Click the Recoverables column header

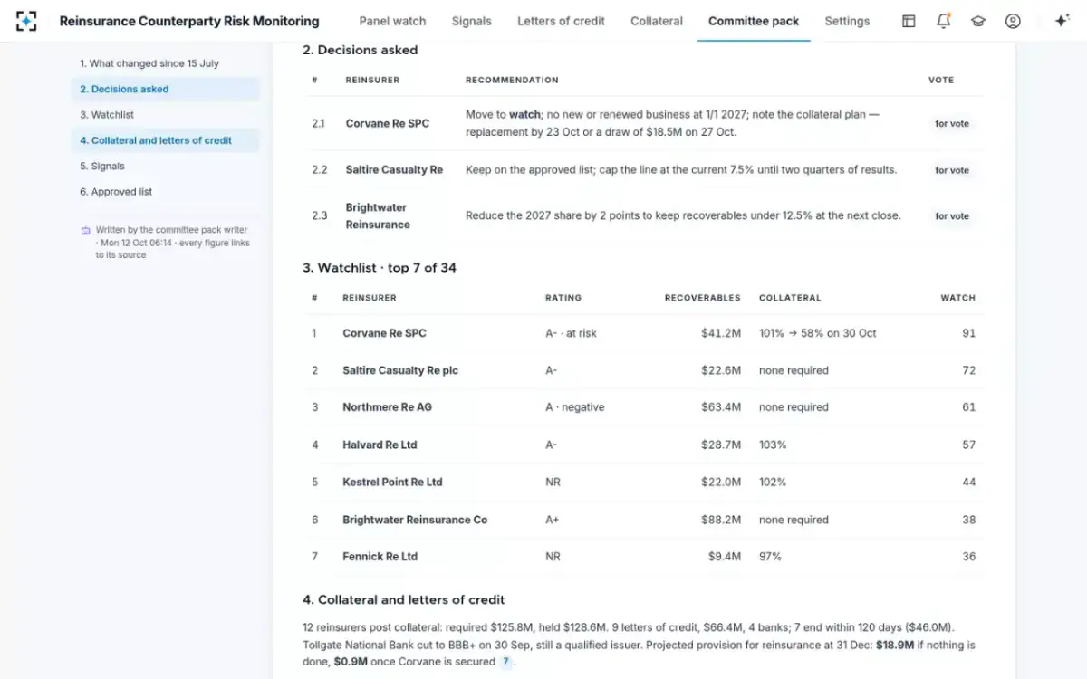click(x=703, y=298)
